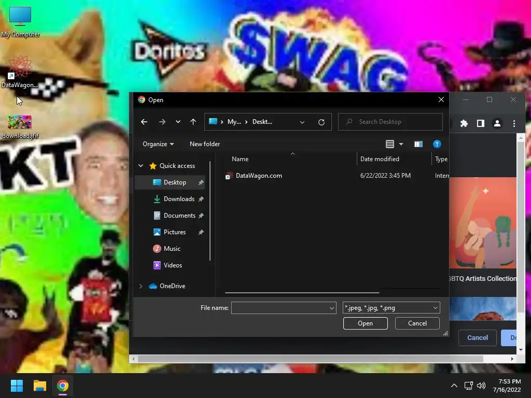The width and height of the screenshot is (531, 398).
Task: Collapse the Quick access tree node
Action: 141,166
